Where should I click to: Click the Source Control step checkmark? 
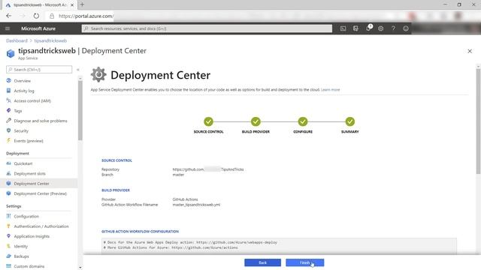point(208,121)
